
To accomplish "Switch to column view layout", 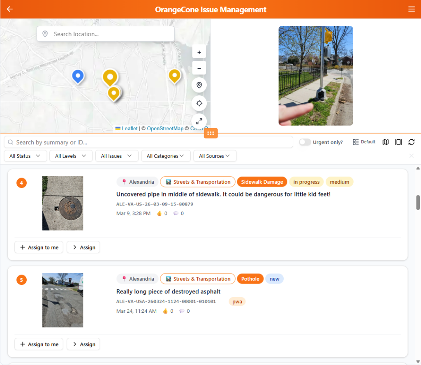I will (x=398, y=142).
